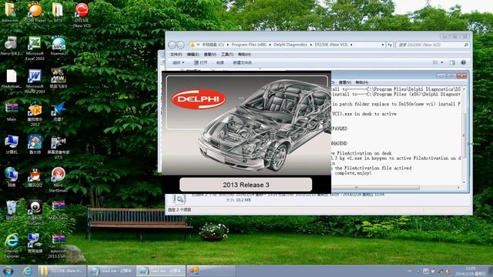Go forward in Explorer window
The image size is (493, 277).
[x=180, y=45]
